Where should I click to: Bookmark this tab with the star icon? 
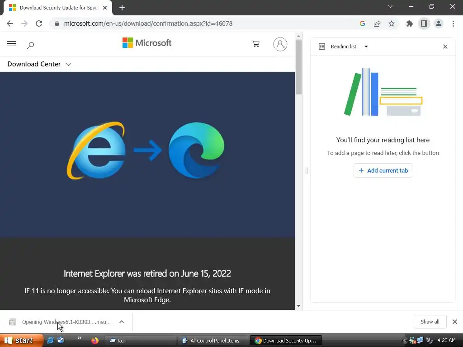392,23
